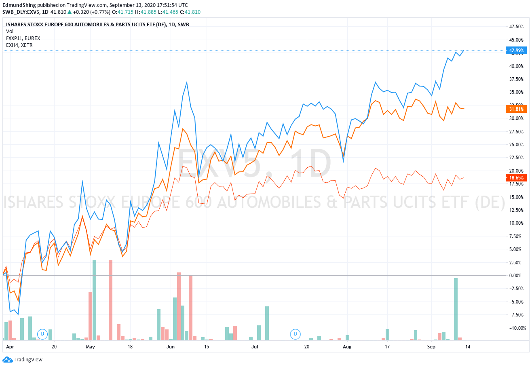
Task: Click the Sep label on the time axis
Action: 431,347
